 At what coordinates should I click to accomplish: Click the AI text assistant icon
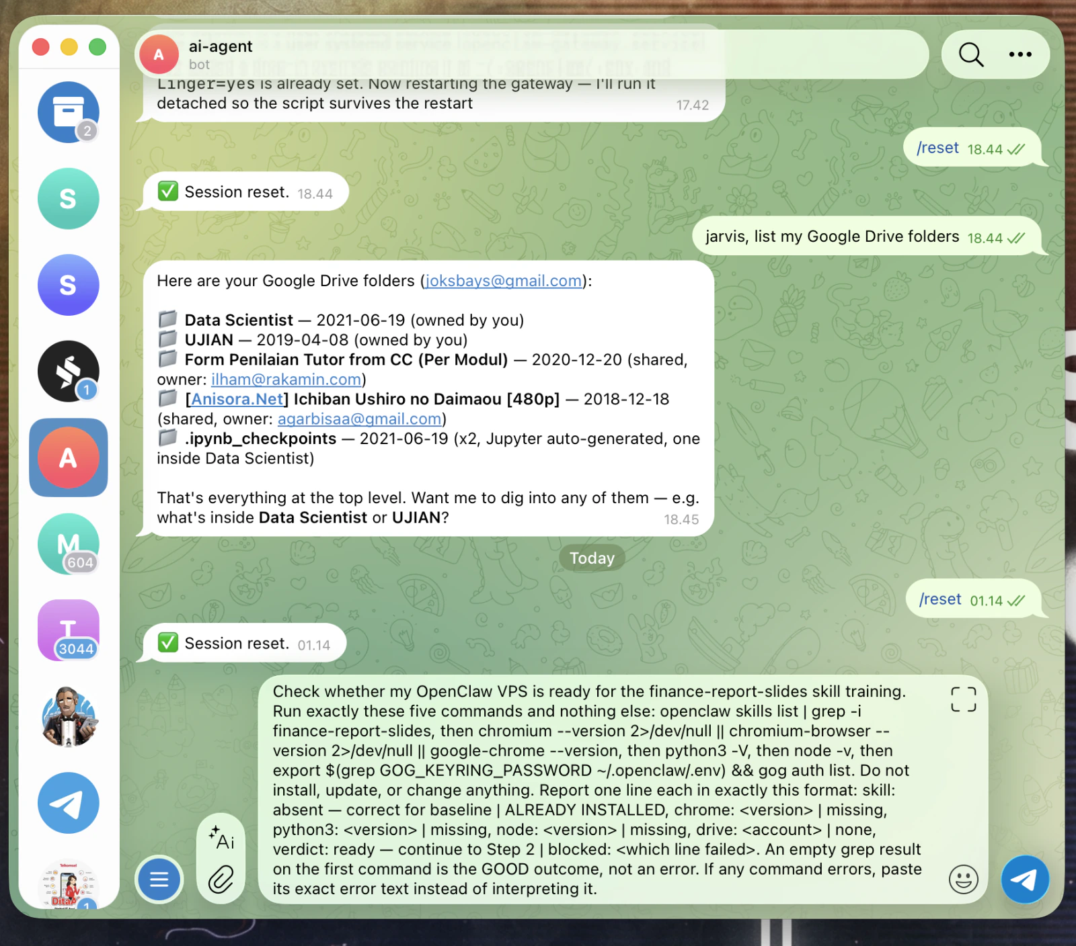click(221, 837)
